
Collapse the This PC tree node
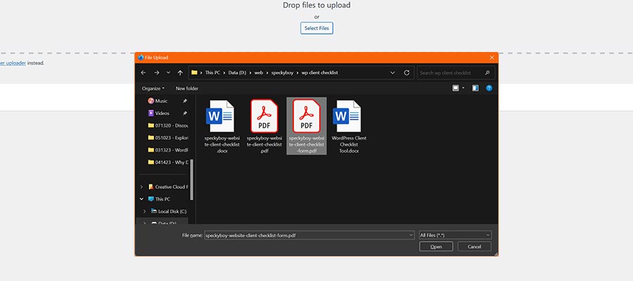coord(142,199)
